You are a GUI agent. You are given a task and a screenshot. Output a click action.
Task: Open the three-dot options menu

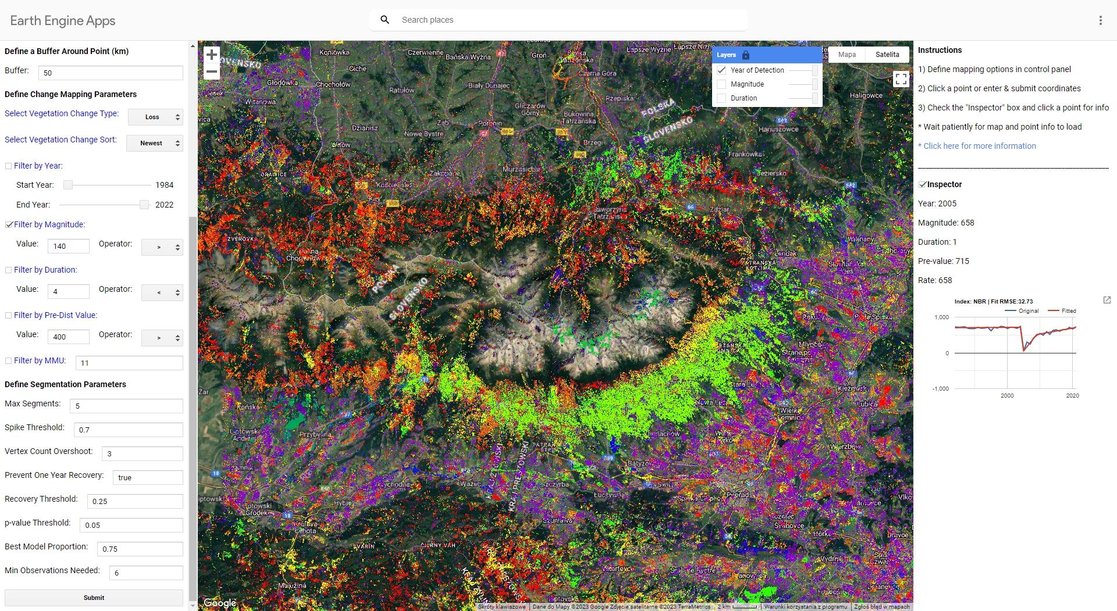1100,20
